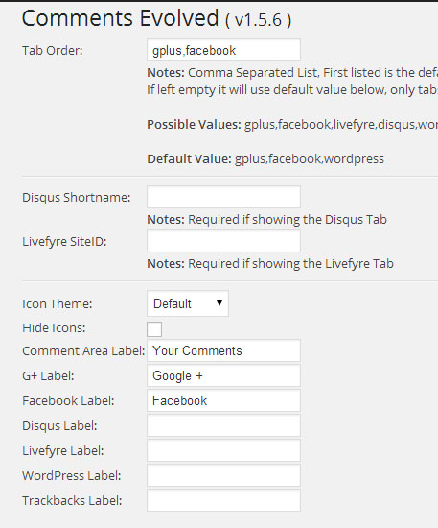Viewport: 438px width, 528px height.
Task: Focus the Disqus Label field
Action: coord(223,425)
